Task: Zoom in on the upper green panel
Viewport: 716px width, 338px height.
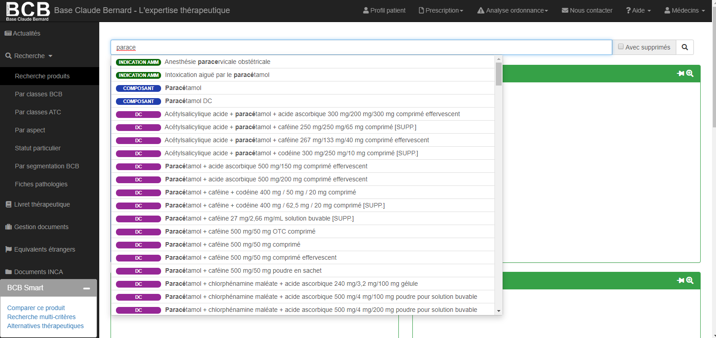Action: [x=690, y=73]
